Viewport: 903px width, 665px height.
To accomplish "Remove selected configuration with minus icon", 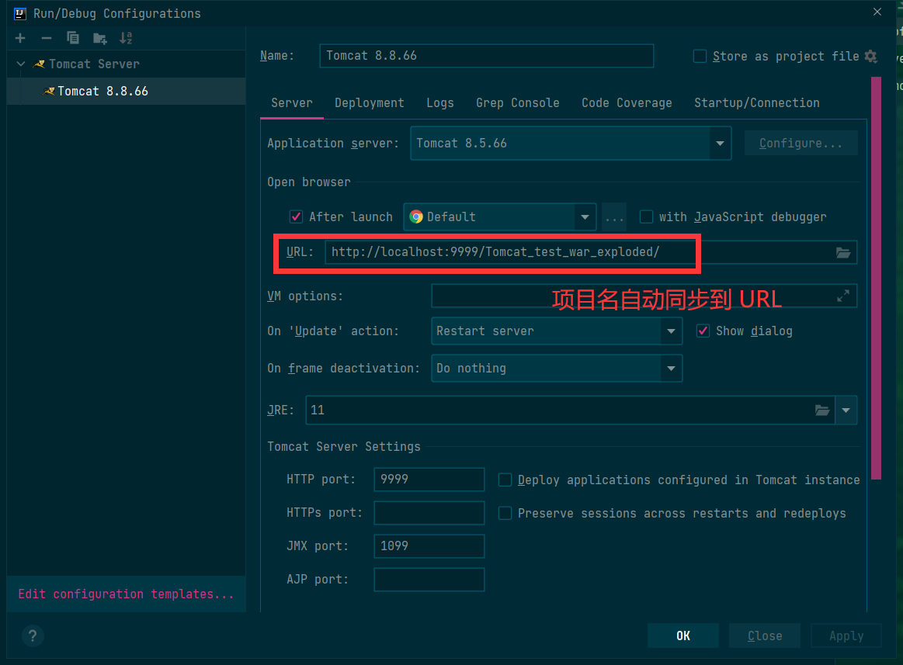I will (47, 38).
